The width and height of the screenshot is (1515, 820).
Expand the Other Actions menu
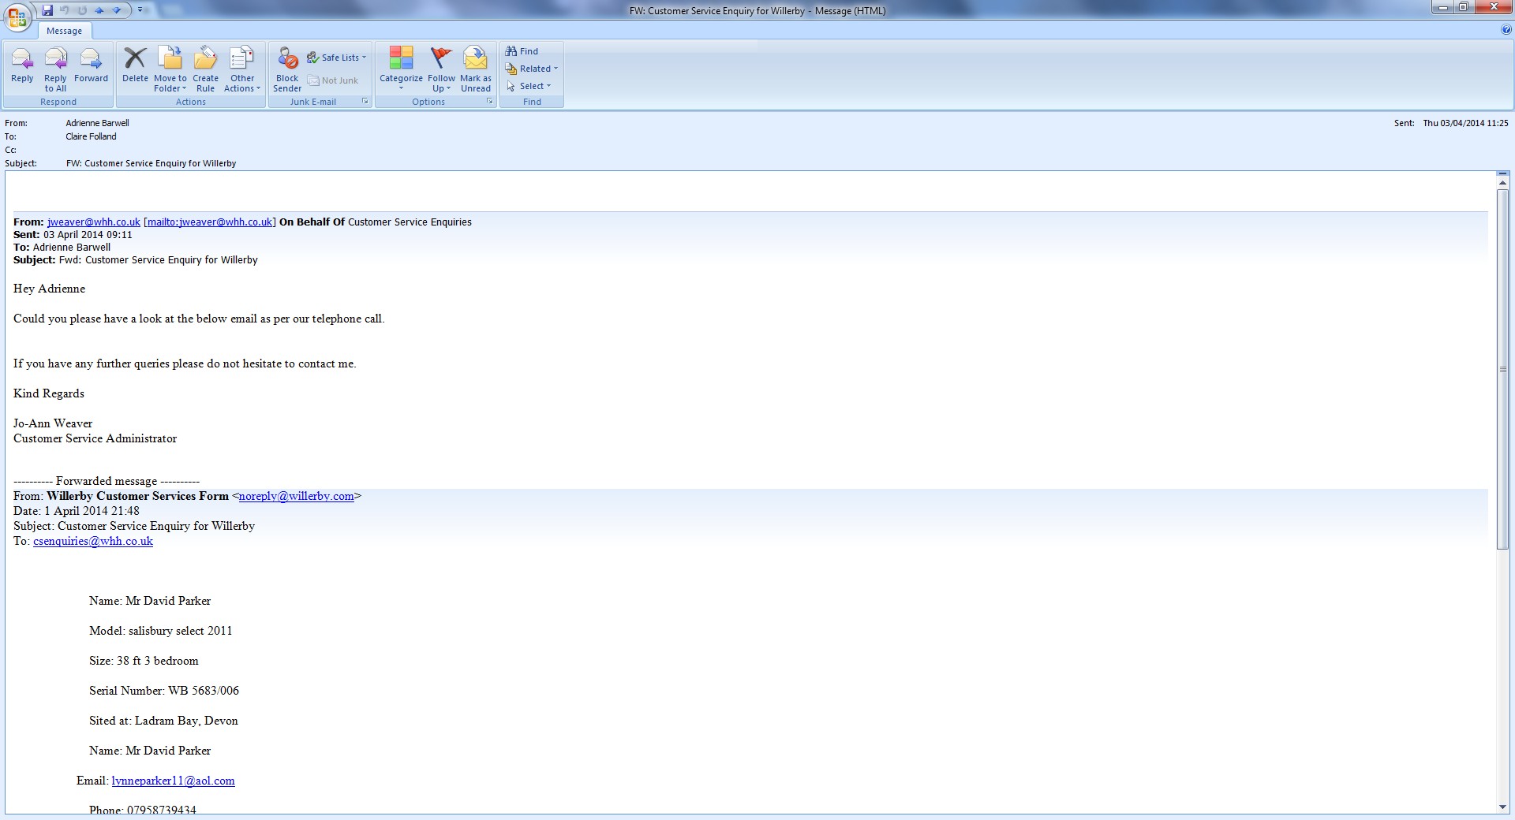click(x=242, y=69)
